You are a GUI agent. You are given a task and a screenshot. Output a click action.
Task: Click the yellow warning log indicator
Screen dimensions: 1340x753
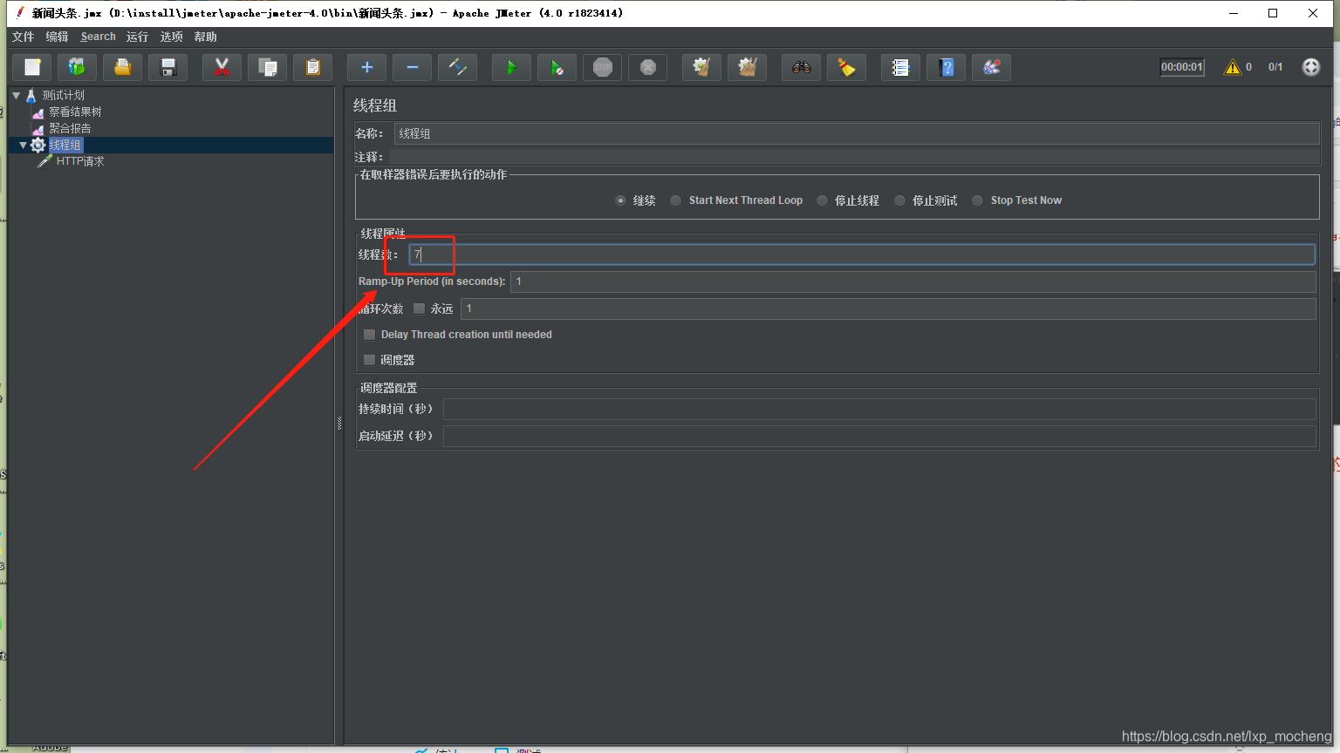(x=1232, y=67)
